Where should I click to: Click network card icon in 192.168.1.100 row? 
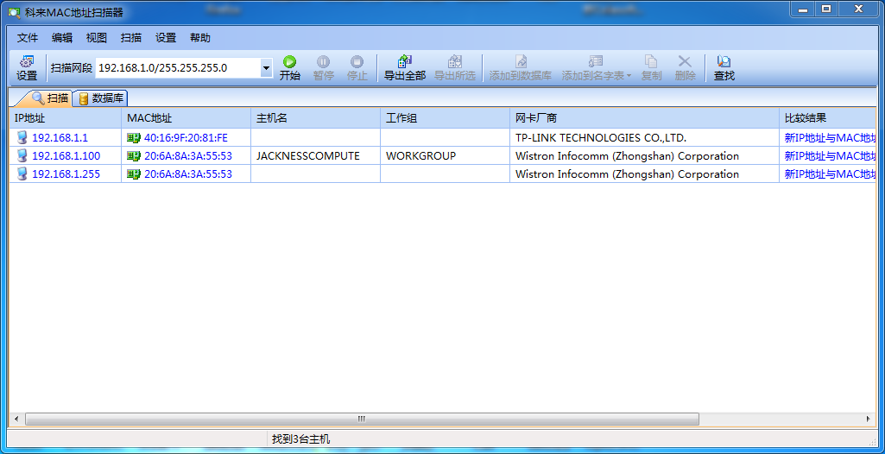pos(134,155)
